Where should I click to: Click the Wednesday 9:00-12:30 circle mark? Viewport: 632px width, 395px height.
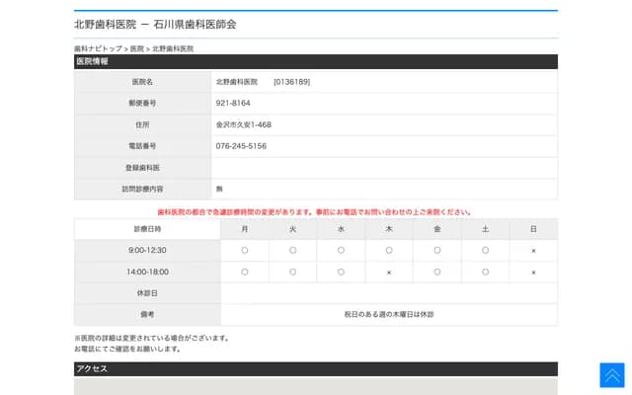coord(341,250)
